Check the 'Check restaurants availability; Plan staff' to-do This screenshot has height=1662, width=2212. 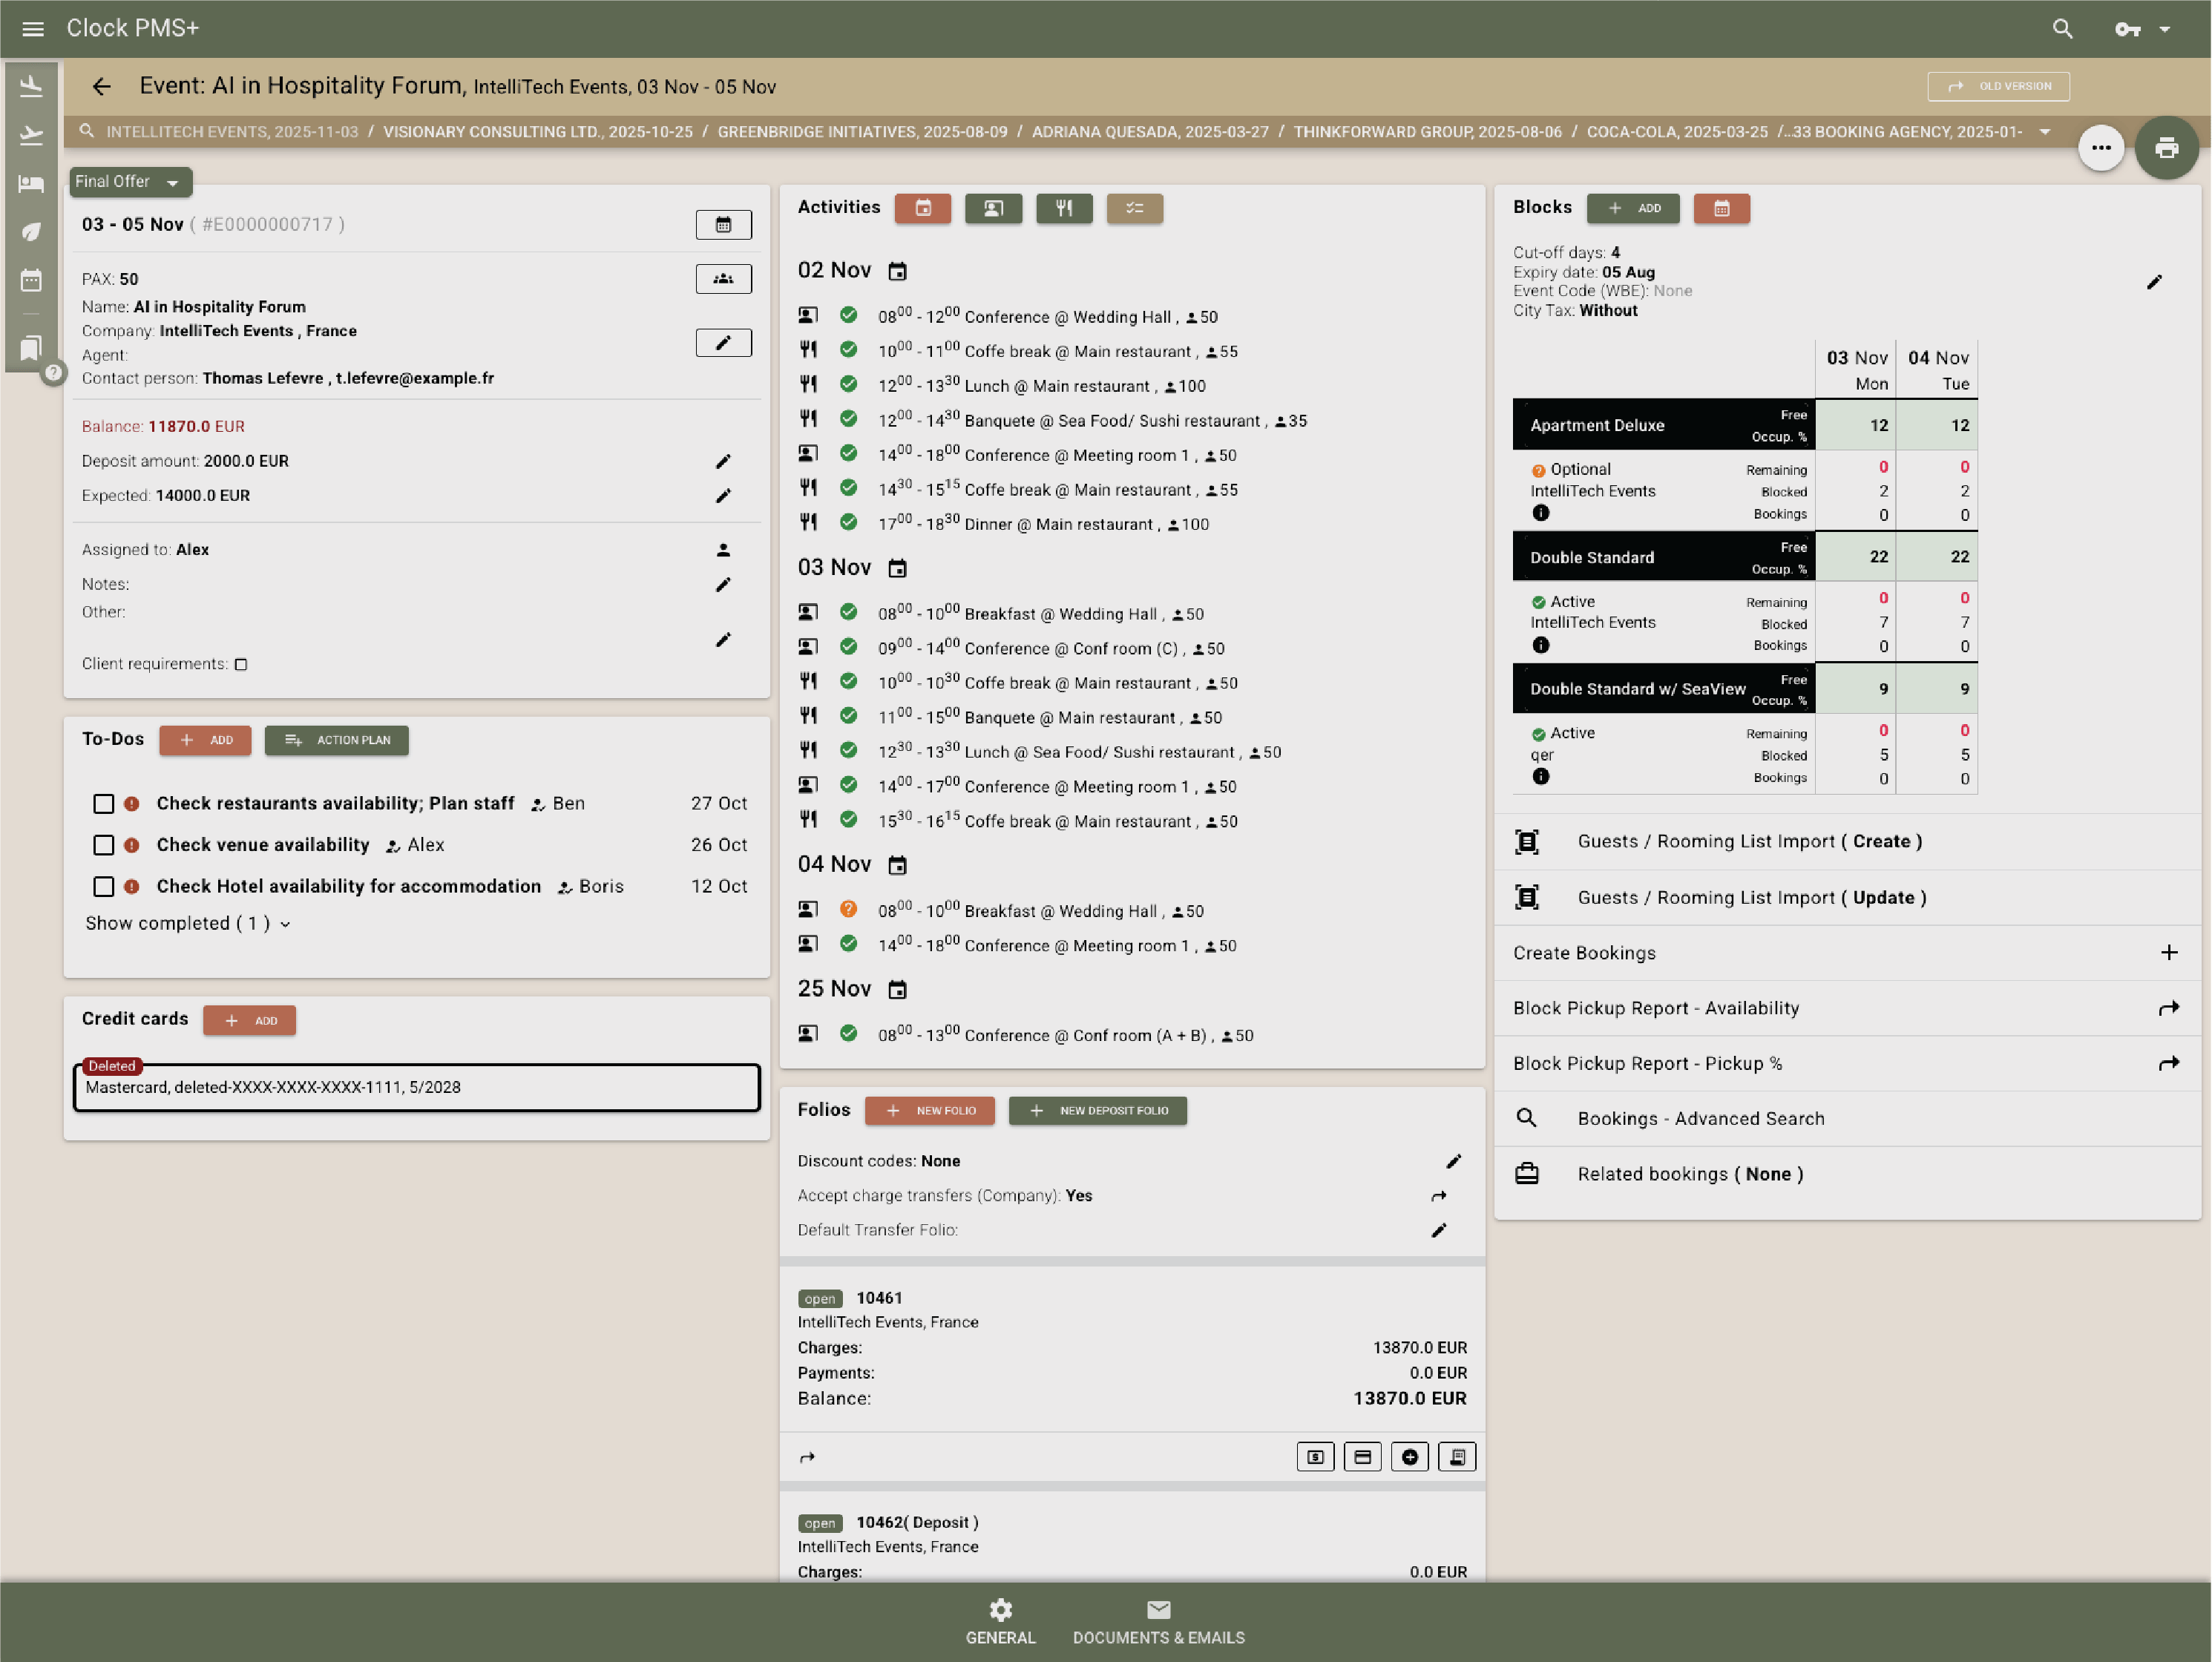point(104,803)
